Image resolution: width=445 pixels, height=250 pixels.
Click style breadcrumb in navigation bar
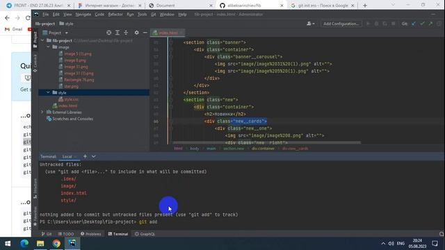point(67,24)
